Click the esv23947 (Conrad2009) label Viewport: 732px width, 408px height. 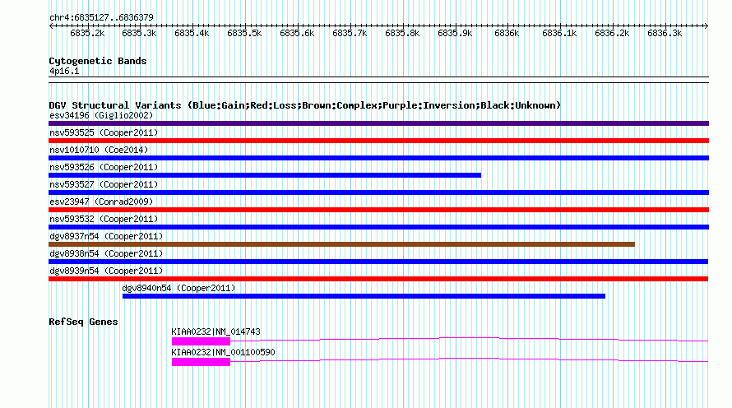101,202
